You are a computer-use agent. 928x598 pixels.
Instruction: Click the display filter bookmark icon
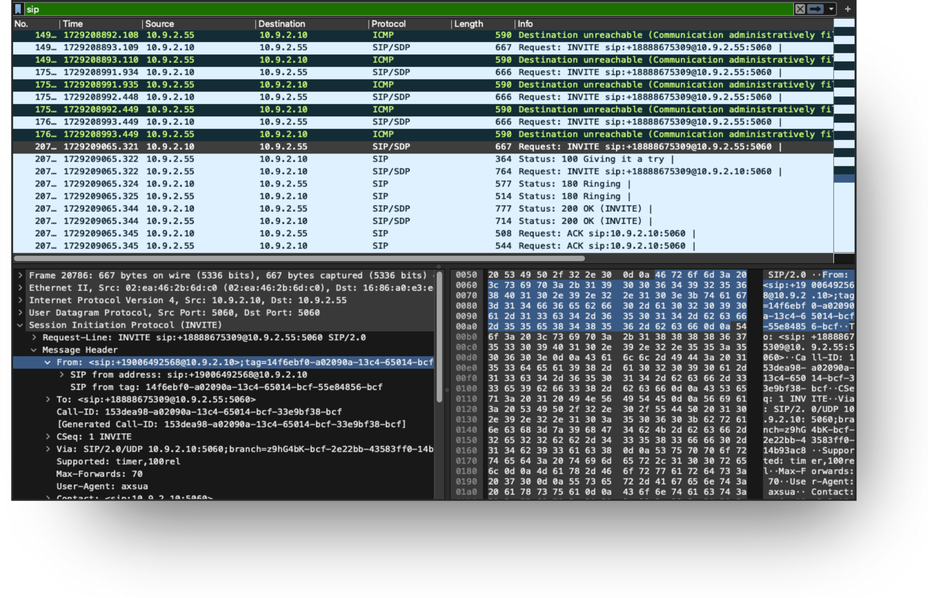tap(18, 9)
